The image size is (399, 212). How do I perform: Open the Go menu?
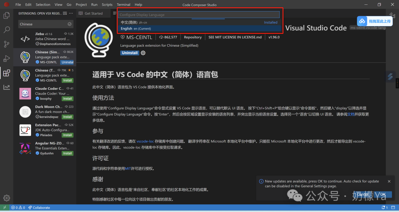[x=69, y=4]
